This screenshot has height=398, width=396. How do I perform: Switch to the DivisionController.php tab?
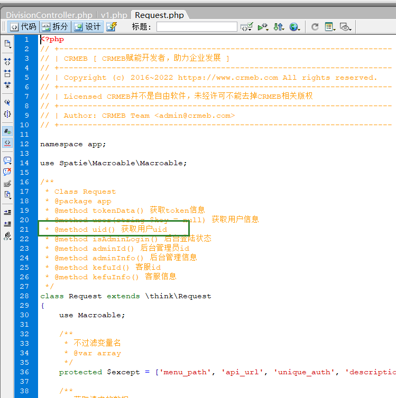tap(49, 15)
